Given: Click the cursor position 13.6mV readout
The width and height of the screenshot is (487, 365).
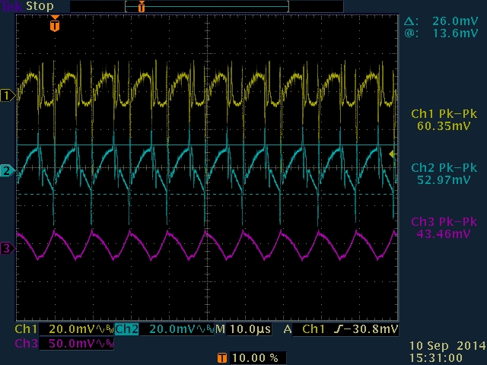Looking at the screenshot, I should (x=441, y=33).
